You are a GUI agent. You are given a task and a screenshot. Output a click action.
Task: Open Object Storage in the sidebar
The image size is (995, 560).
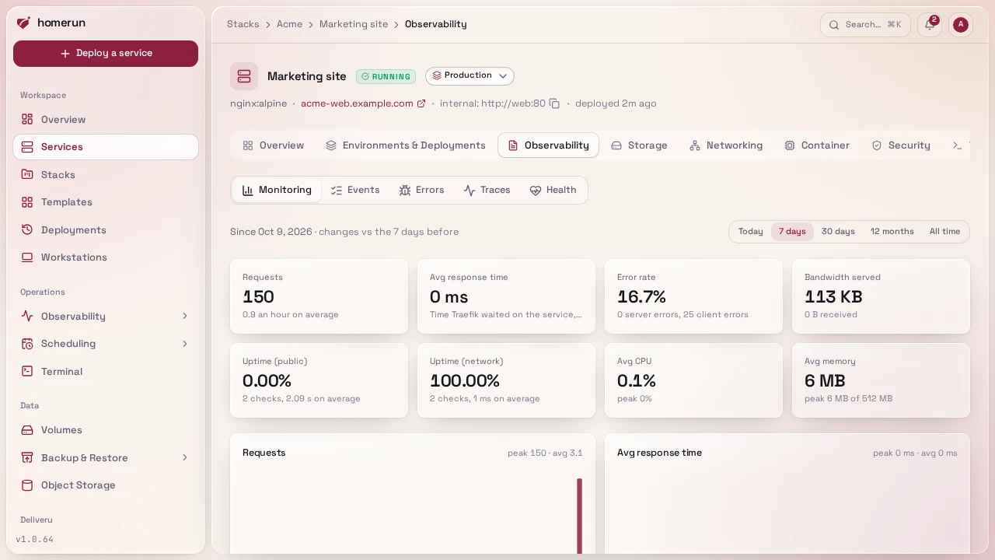click(106, 485)
